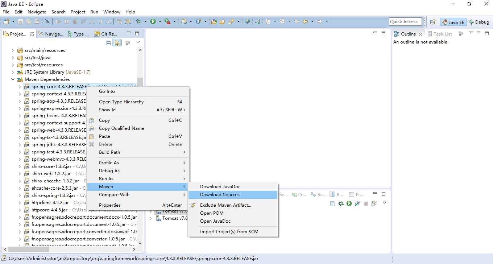Viewport: 493px width, 264px height.
Task: Click the Quick Access search field
Action: pyautogui.click(x=405, y=22)
